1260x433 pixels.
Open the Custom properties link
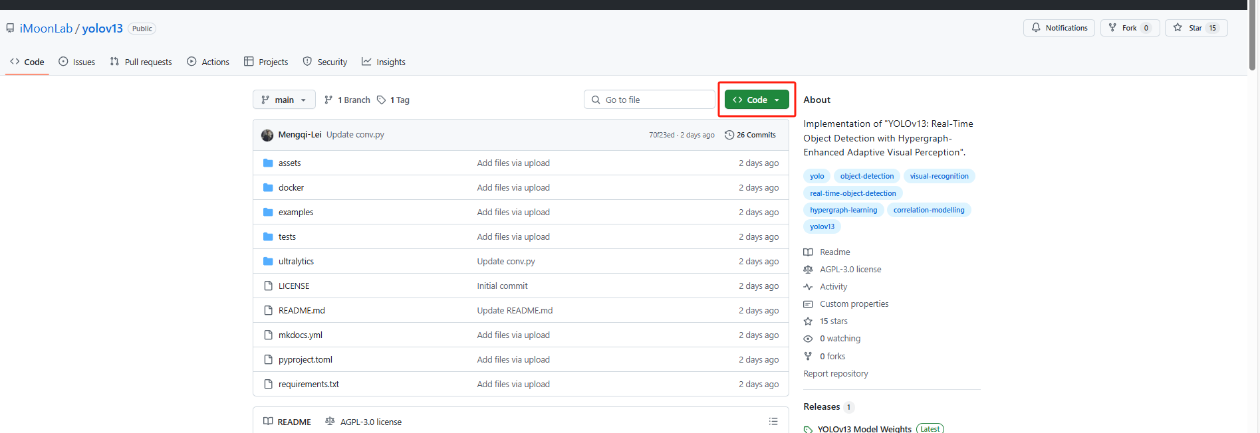click(x=846, y=304)
